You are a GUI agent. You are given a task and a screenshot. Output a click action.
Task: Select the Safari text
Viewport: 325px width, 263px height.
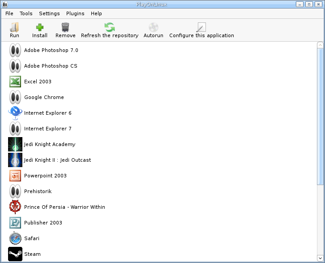[x=32, y=238]
